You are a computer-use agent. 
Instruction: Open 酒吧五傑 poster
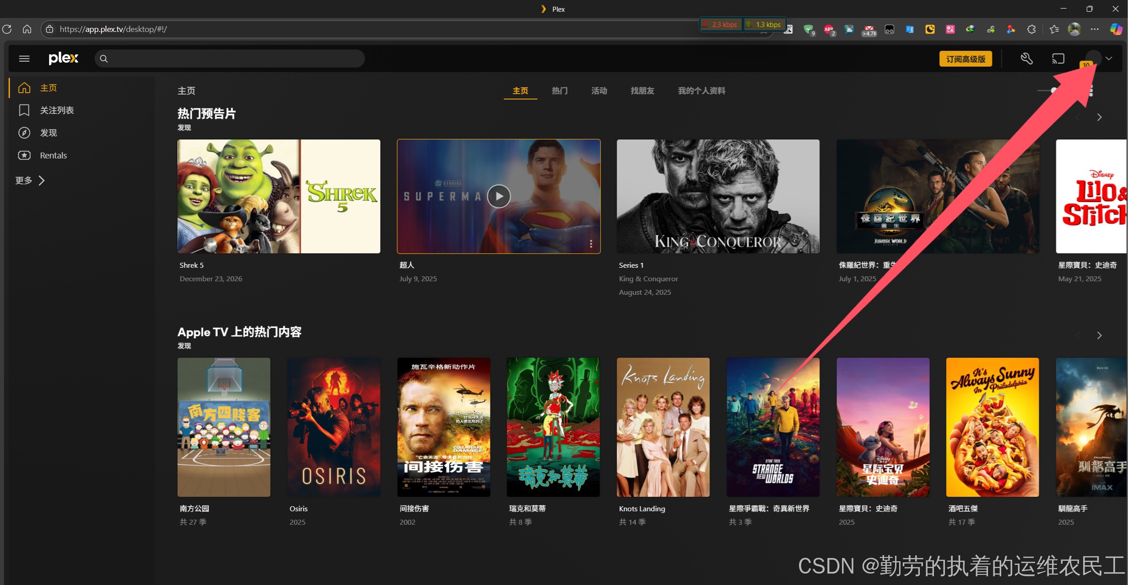coord(993,427)
